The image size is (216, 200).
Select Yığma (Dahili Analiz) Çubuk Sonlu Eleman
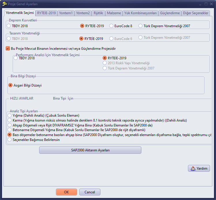pyautogui.click(x=43, y=115)
